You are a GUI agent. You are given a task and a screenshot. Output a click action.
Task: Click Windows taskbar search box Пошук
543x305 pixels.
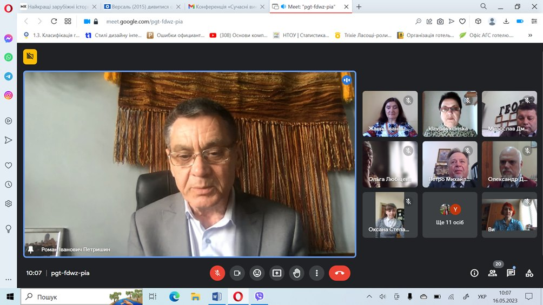82,297
